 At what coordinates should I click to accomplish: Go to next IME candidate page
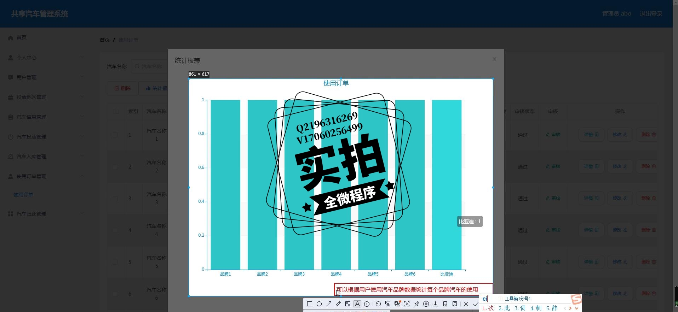point(570,308)
